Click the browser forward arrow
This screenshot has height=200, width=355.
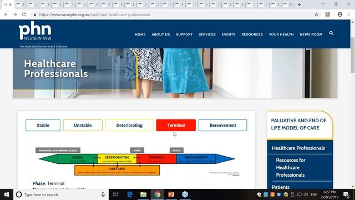(x=15, y=14)
